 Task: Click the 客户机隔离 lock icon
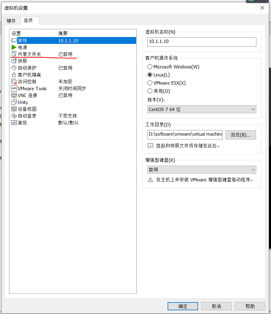pos(14,75)
